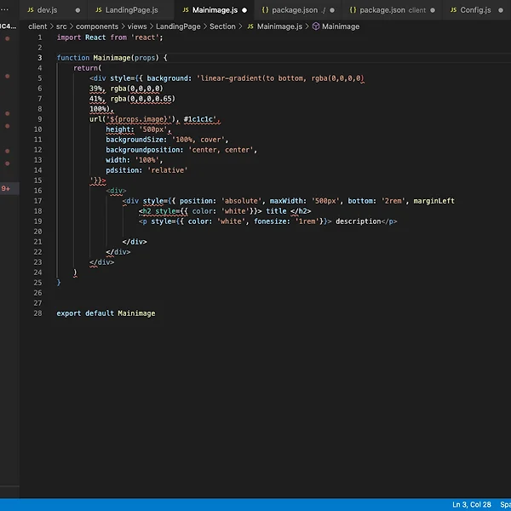Click the cube symbol icon in the breadcrumb

coord(316,26)
